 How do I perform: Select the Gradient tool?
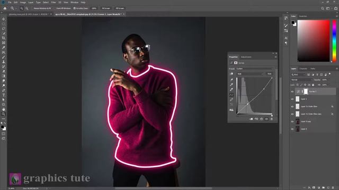click(4, 76)
